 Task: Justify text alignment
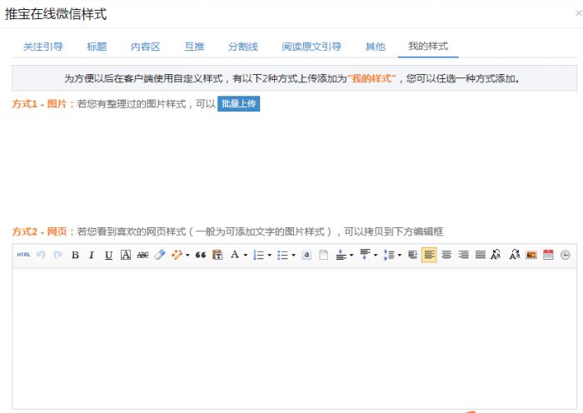click(481, 255)
